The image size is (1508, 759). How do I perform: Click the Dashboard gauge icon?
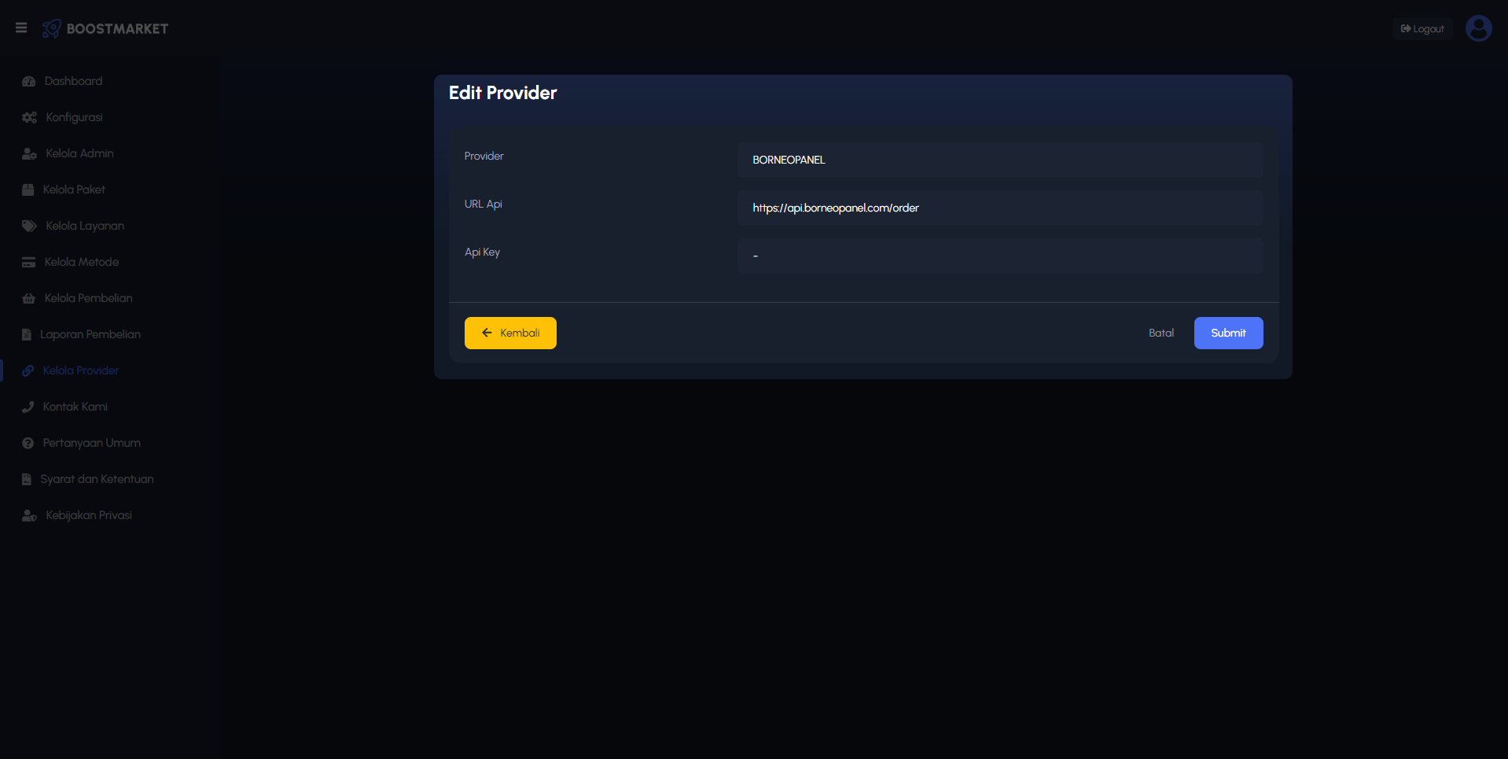click(29, 82)
